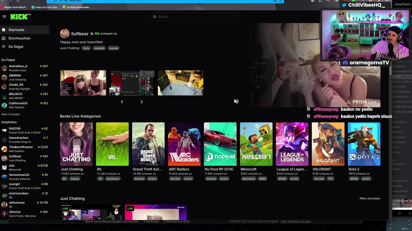Image resolution: width=412 pixels, height=231 pixels.
Task: Open Achrafbou_6 channel avatar in the sidebar
Action: (x=4, y=68)
